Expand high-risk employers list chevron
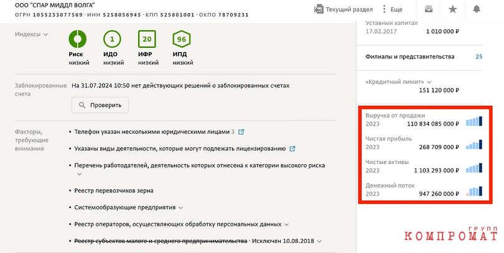 coord(80,174)
